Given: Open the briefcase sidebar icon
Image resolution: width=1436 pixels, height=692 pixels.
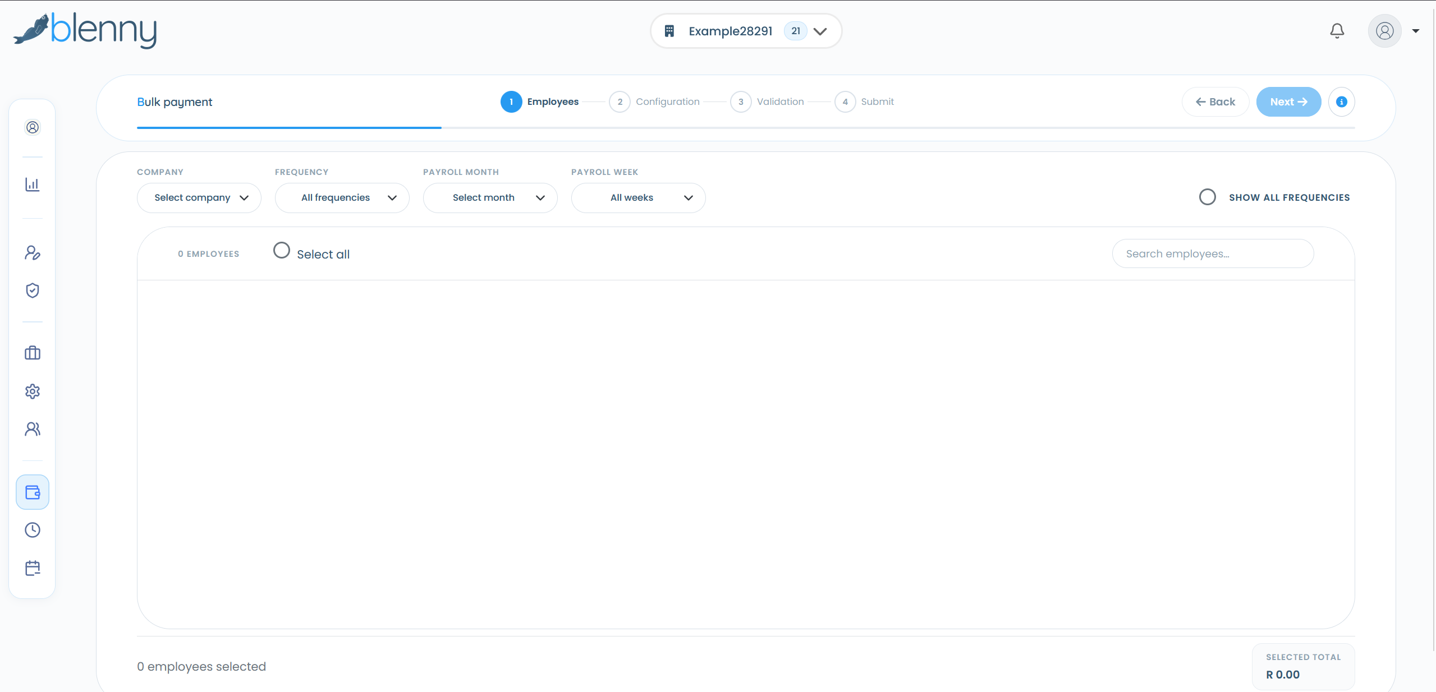Looking at the screenshot, I should click(x=33, y=353).
